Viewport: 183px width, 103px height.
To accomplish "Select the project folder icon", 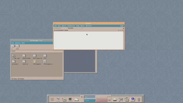I will tap(14, 62).
